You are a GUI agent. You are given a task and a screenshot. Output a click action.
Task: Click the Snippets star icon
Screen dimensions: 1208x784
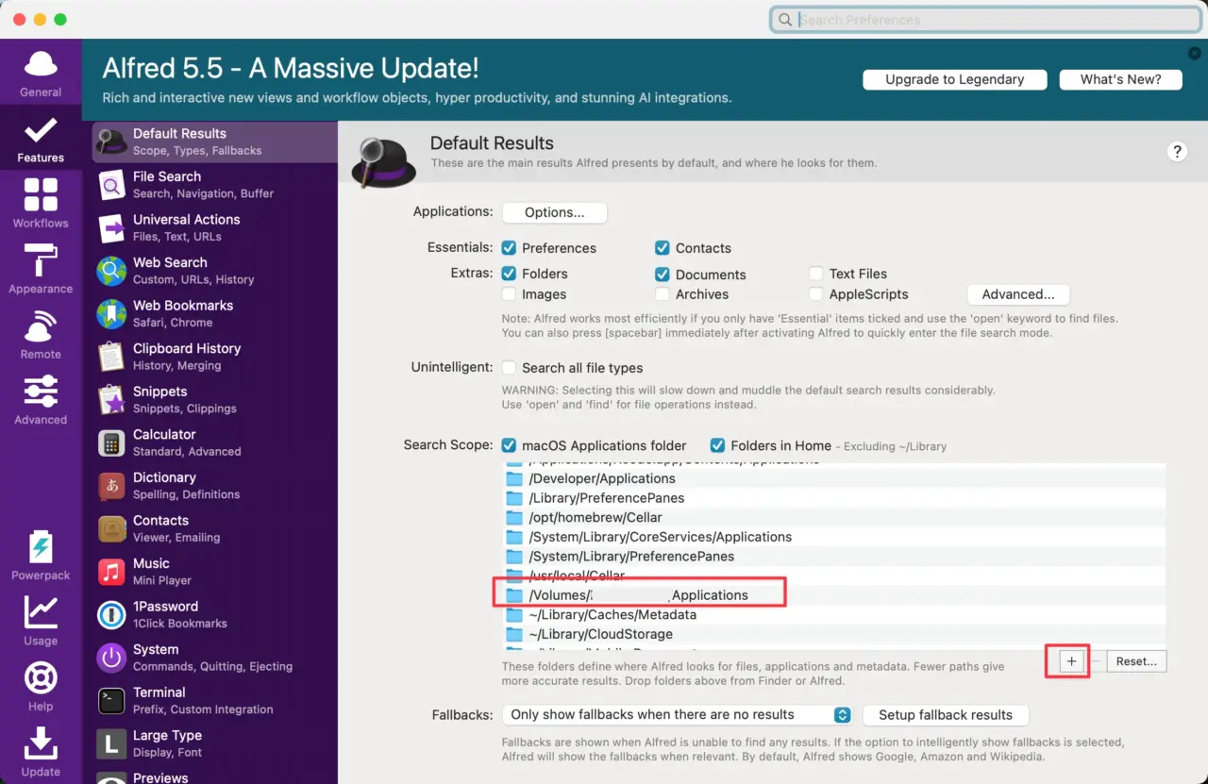(x=111, y=400)
